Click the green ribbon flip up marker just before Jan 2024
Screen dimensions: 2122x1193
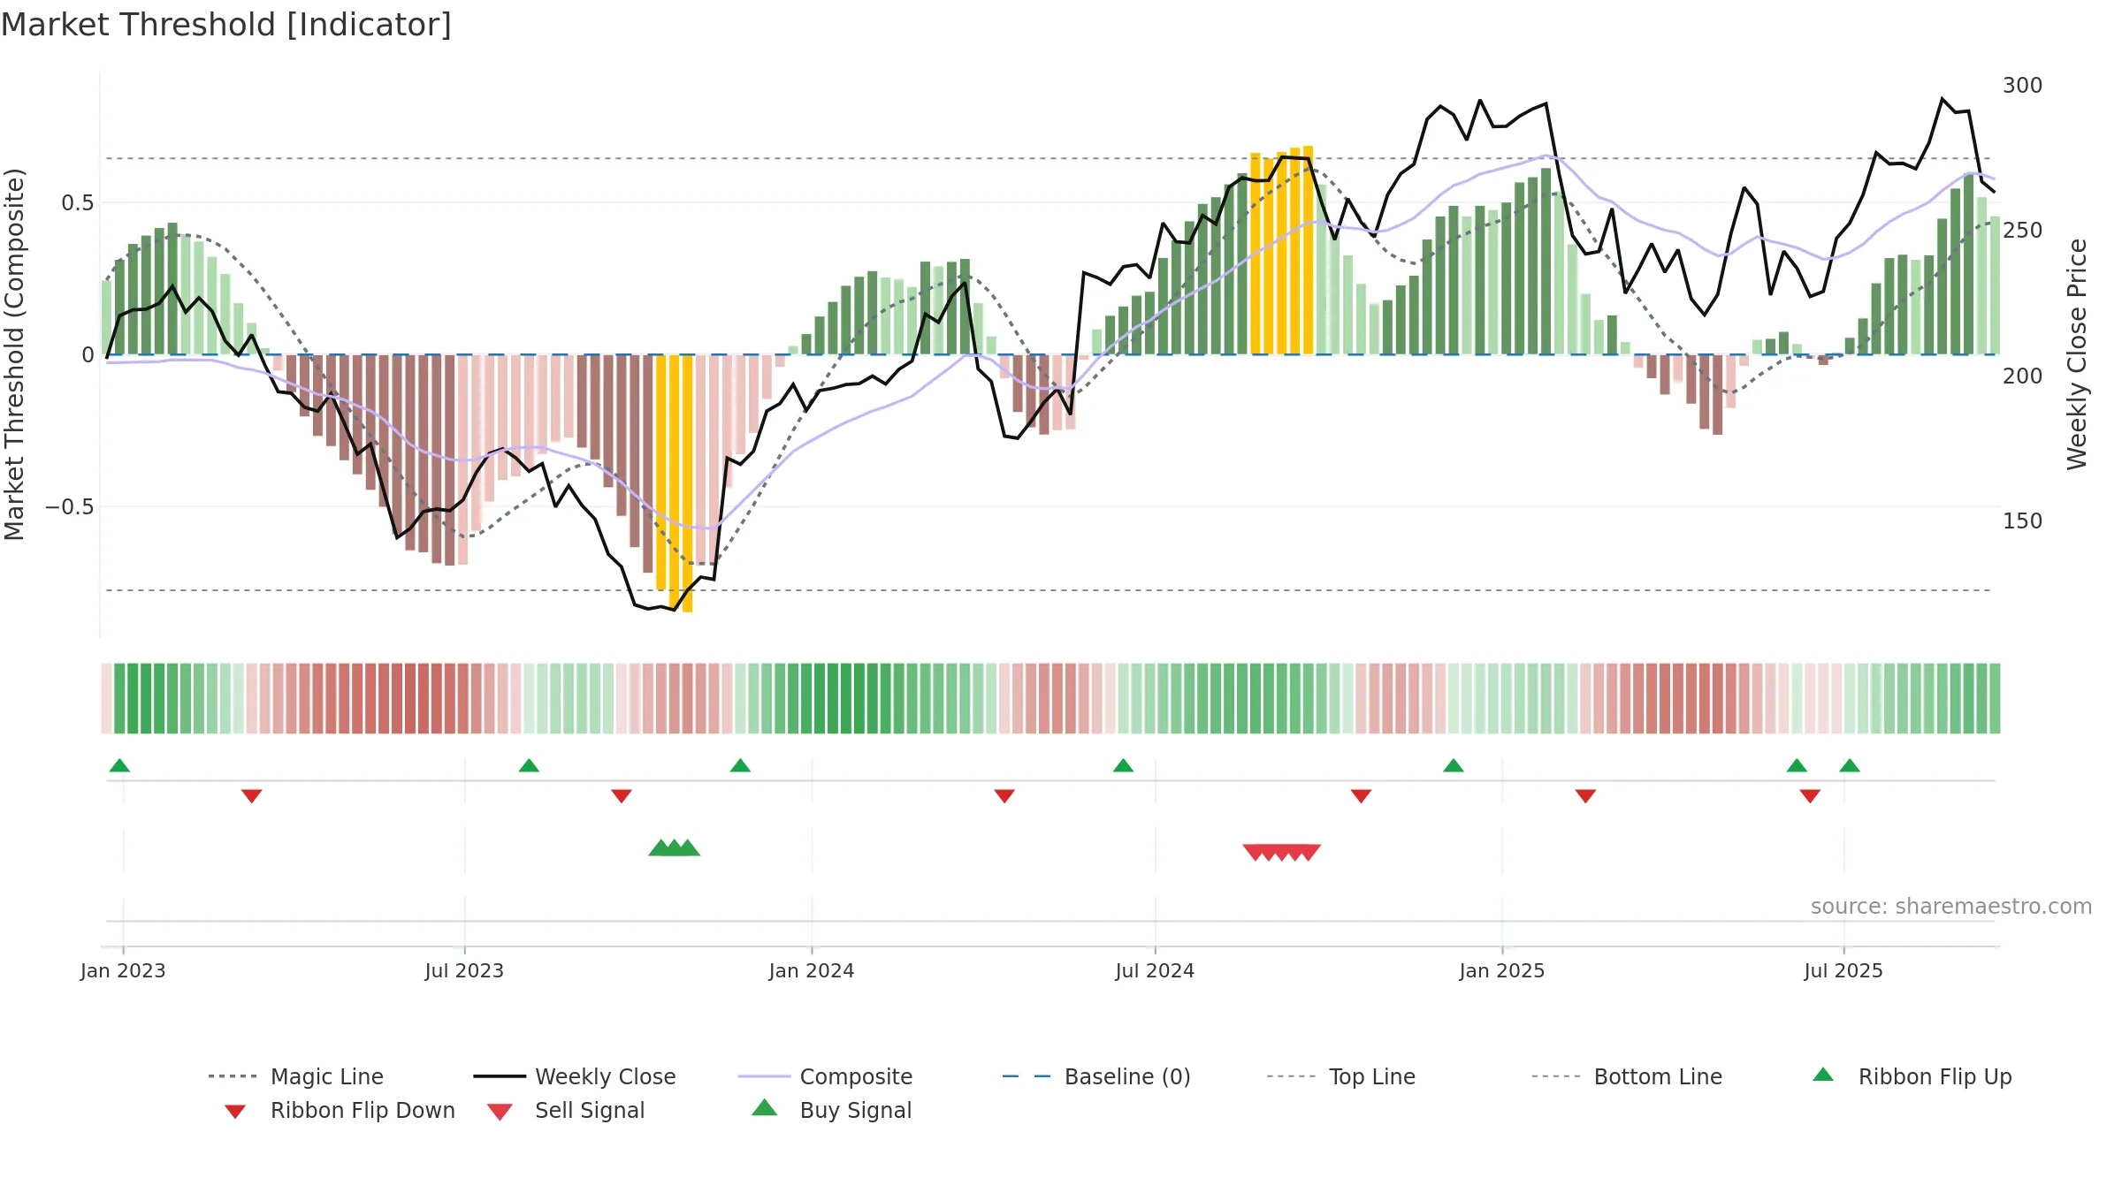pos(740,765)
